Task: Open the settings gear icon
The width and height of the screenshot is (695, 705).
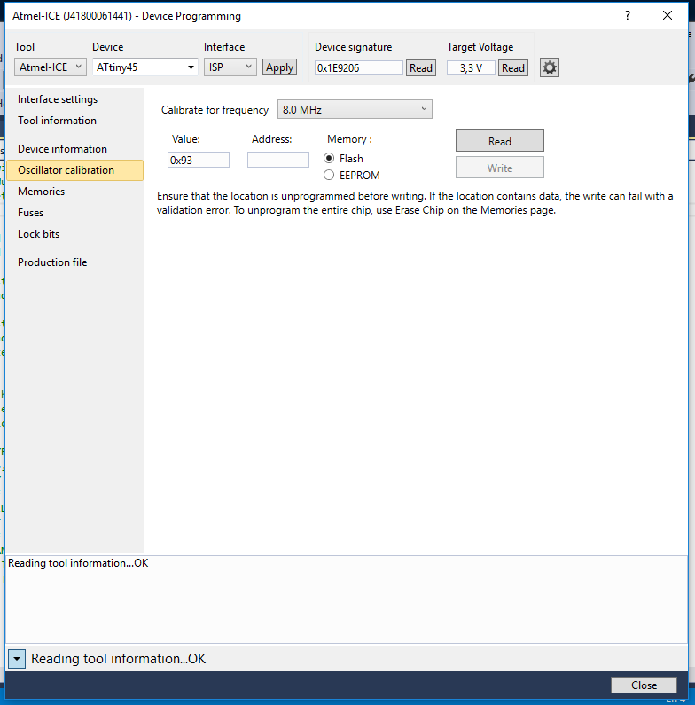Action: pos(549,68)
